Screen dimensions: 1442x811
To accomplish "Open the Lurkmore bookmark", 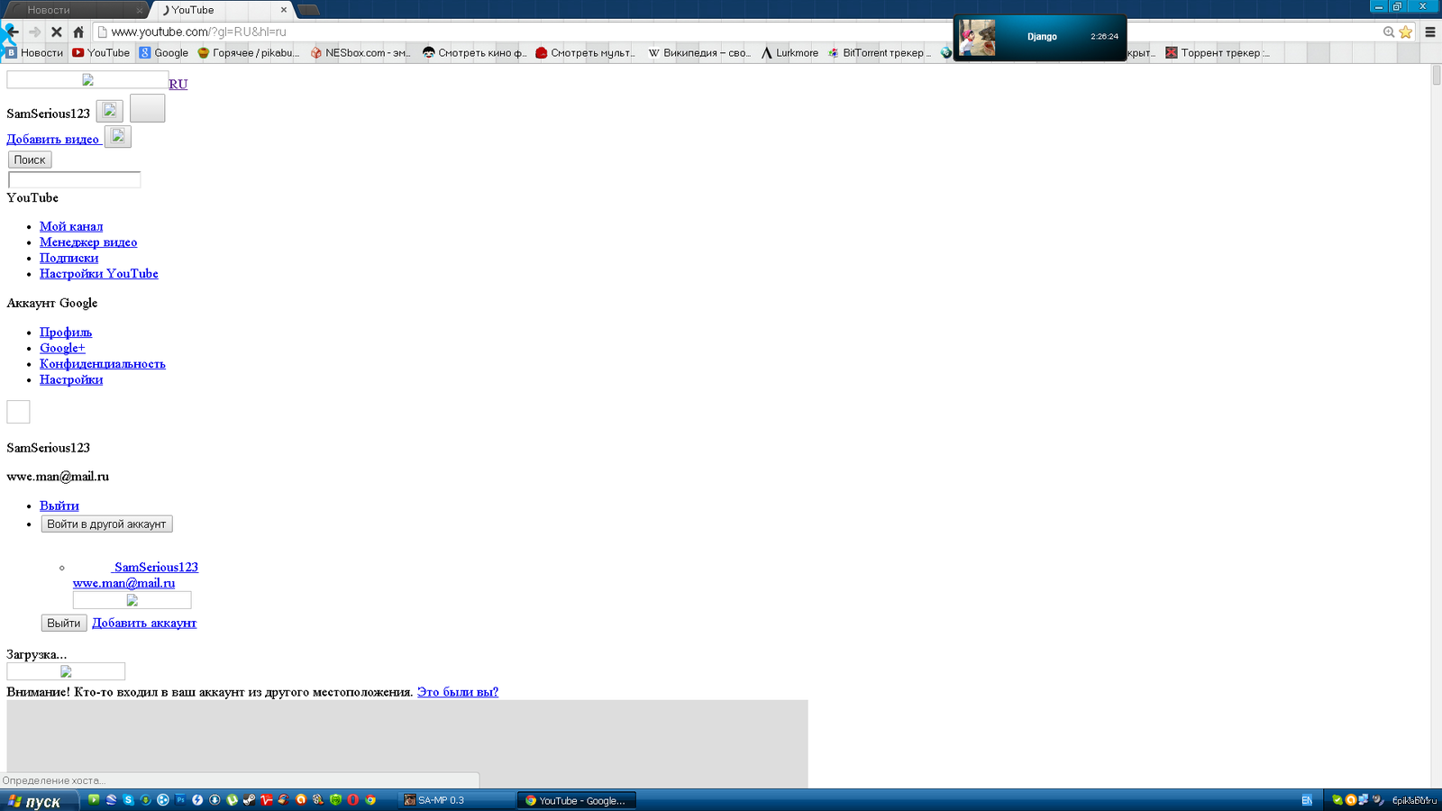I will coord(789,53).
